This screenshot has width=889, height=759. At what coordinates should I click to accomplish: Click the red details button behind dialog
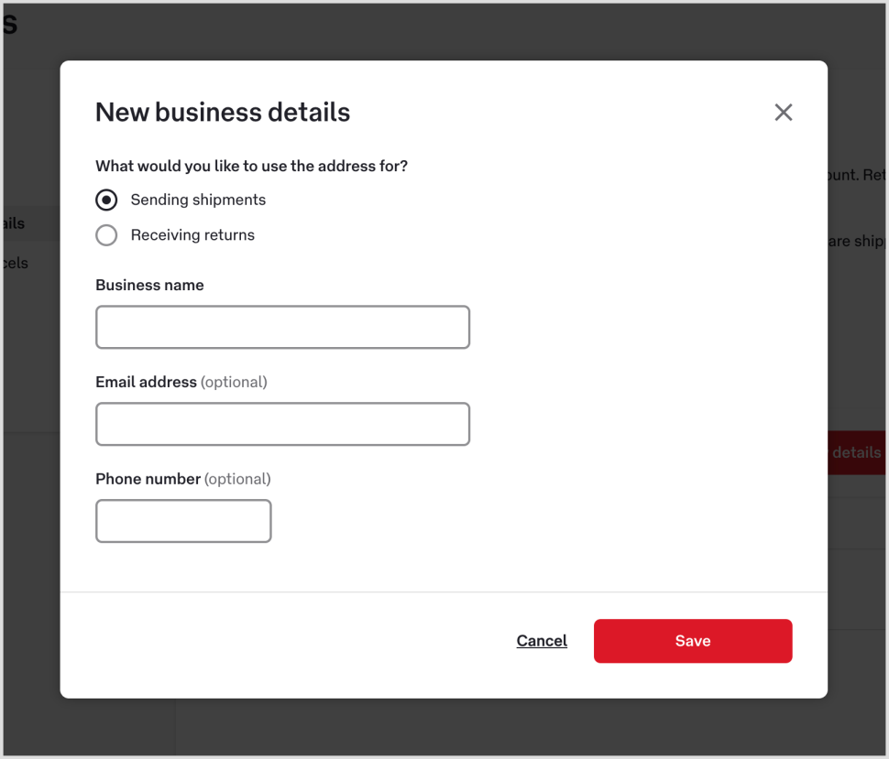(x=856, y=452)
